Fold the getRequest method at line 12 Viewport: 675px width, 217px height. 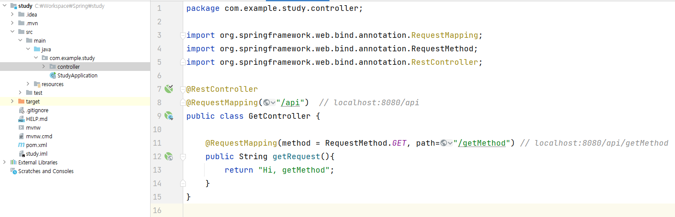[183, 157]
